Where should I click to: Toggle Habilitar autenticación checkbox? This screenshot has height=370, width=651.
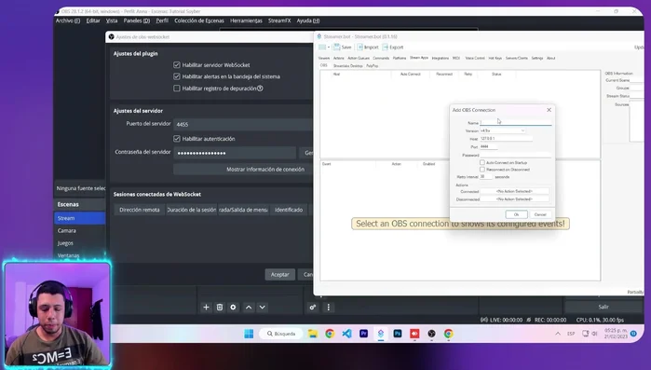point(177,139)
